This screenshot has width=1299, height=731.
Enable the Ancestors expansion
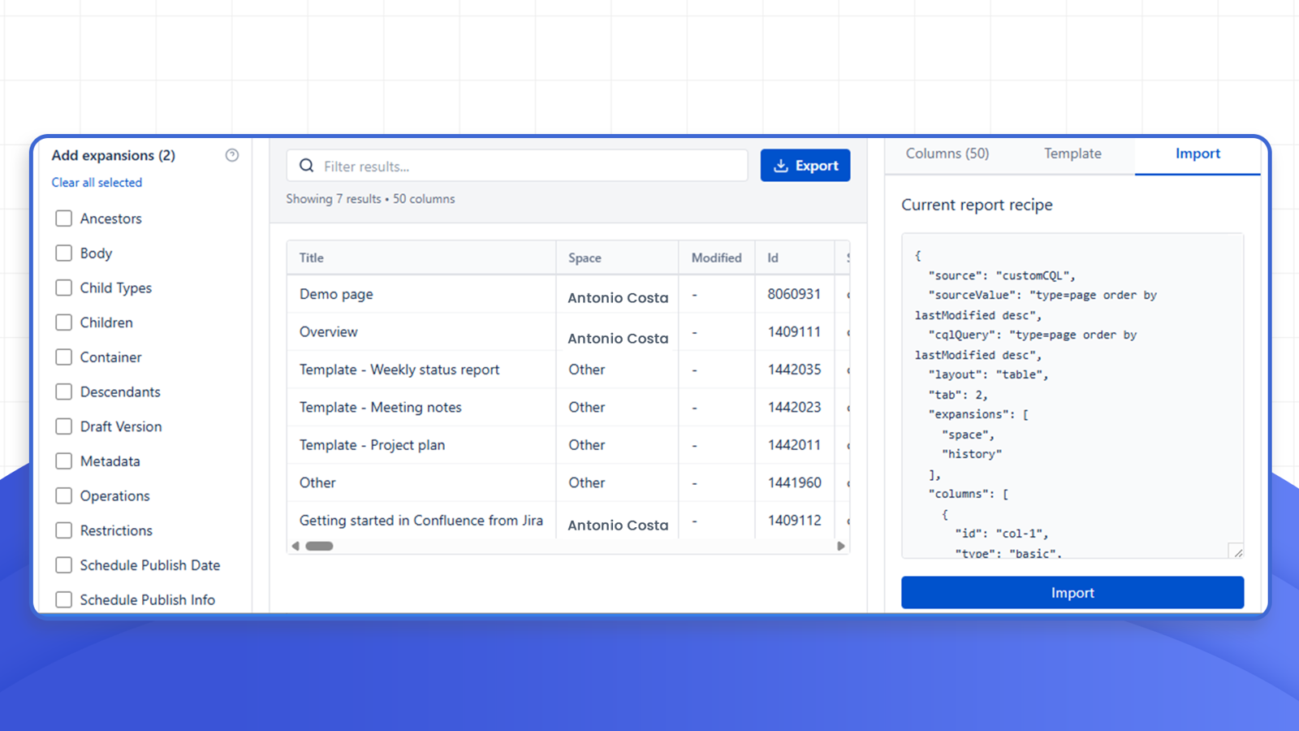pos(63,218)
